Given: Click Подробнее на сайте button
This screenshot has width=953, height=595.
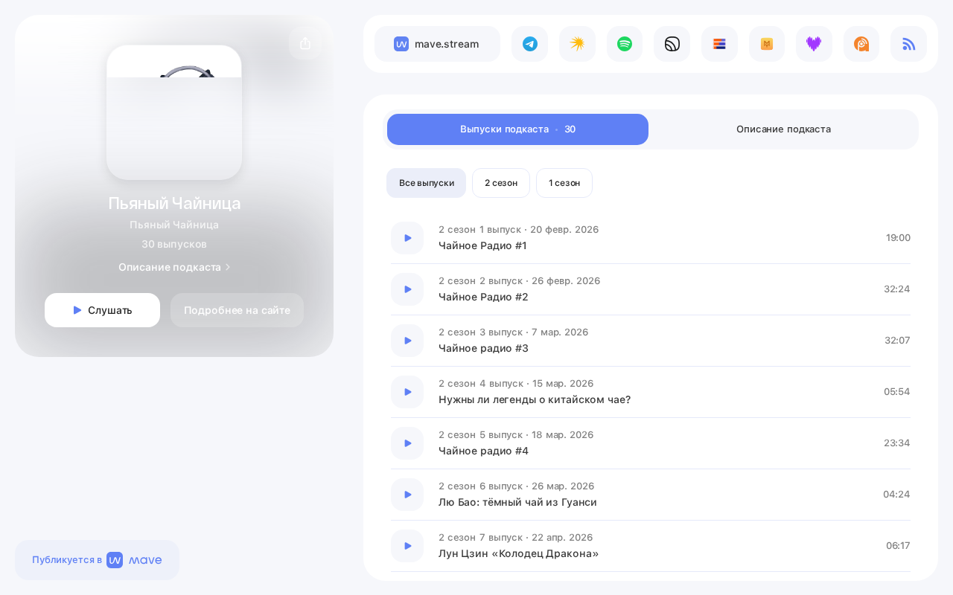Looking at the screenshot, I should (x=237, y=310).
